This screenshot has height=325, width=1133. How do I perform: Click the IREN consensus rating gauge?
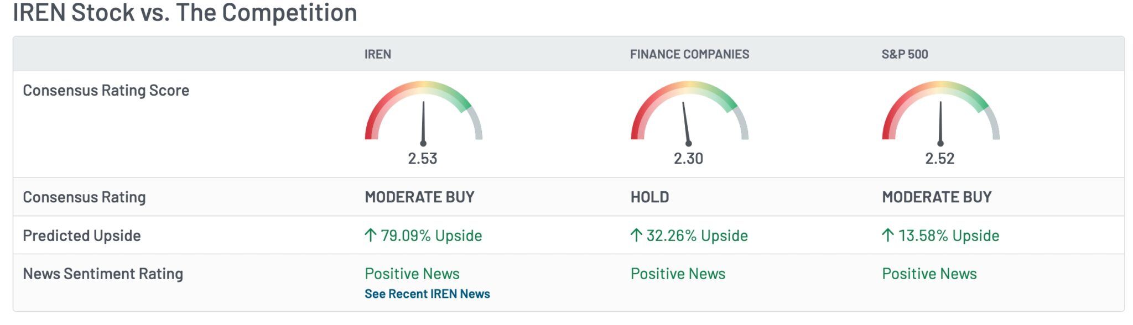click(423, 113)
